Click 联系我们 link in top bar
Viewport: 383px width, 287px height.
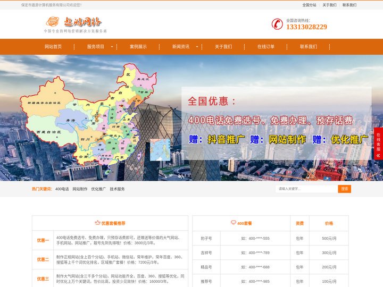(x=349, y=5)
